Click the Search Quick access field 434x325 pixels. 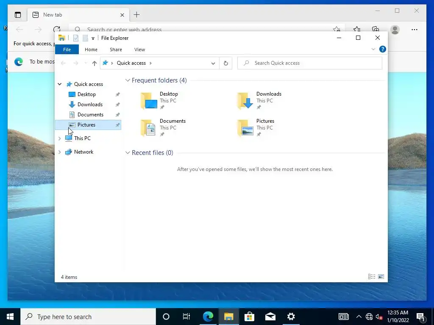pyautogui.click(x=310, y=63)
